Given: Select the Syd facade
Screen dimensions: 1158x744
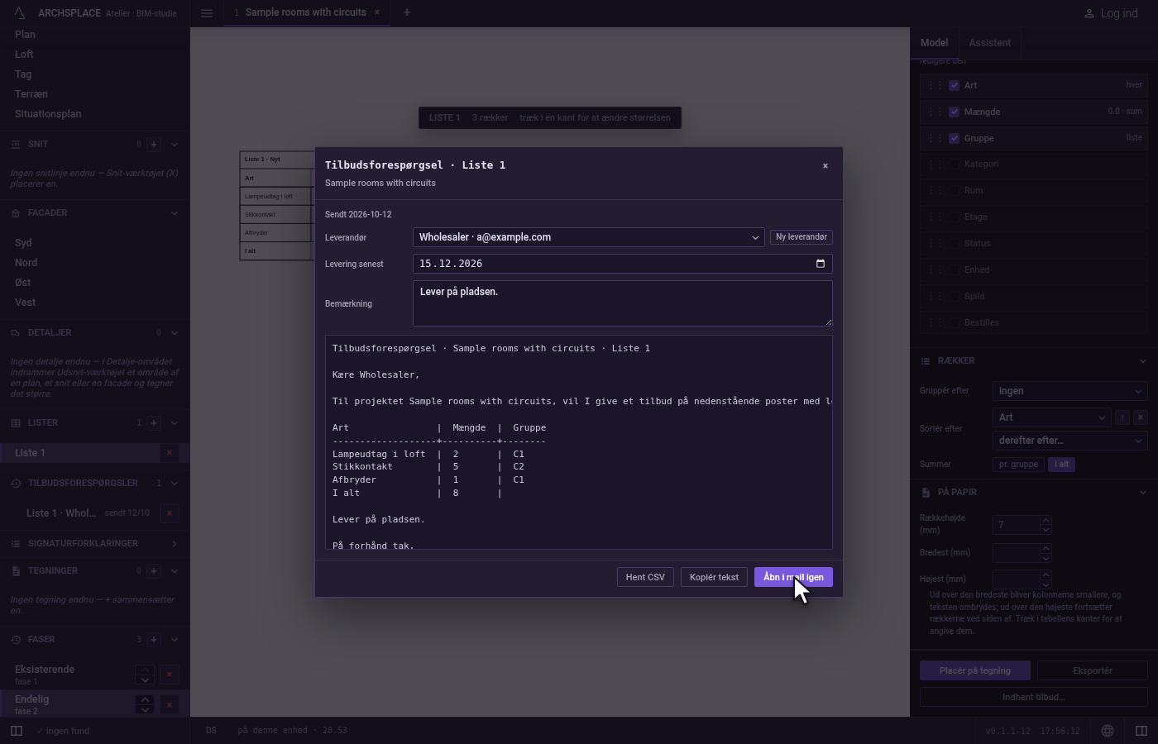Looking at the screenshot, I should pyautogui.click(x=23, y=243).
